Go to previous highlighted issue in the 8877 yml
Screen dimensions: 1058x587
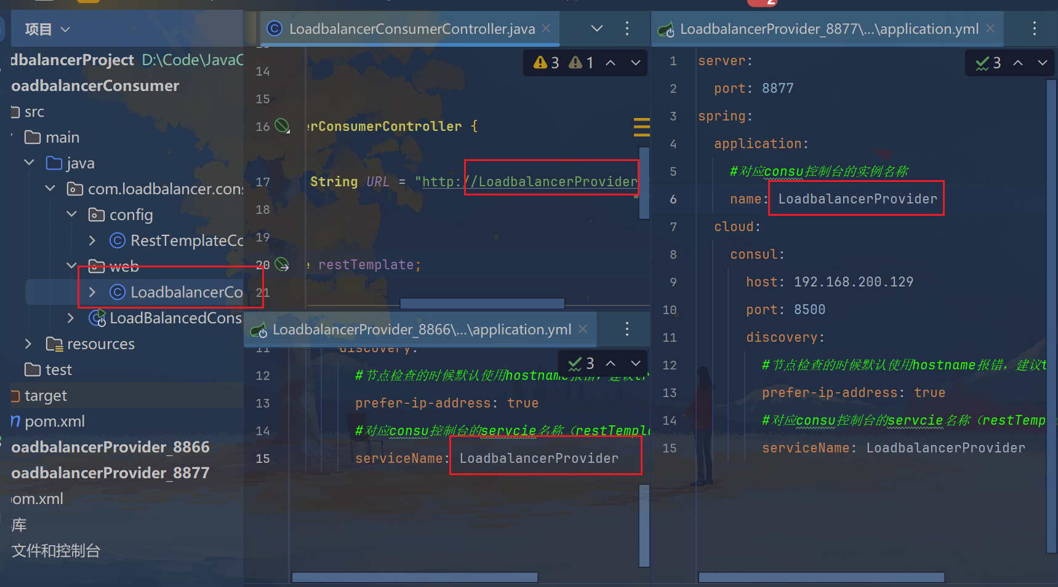pos(1018,63)
